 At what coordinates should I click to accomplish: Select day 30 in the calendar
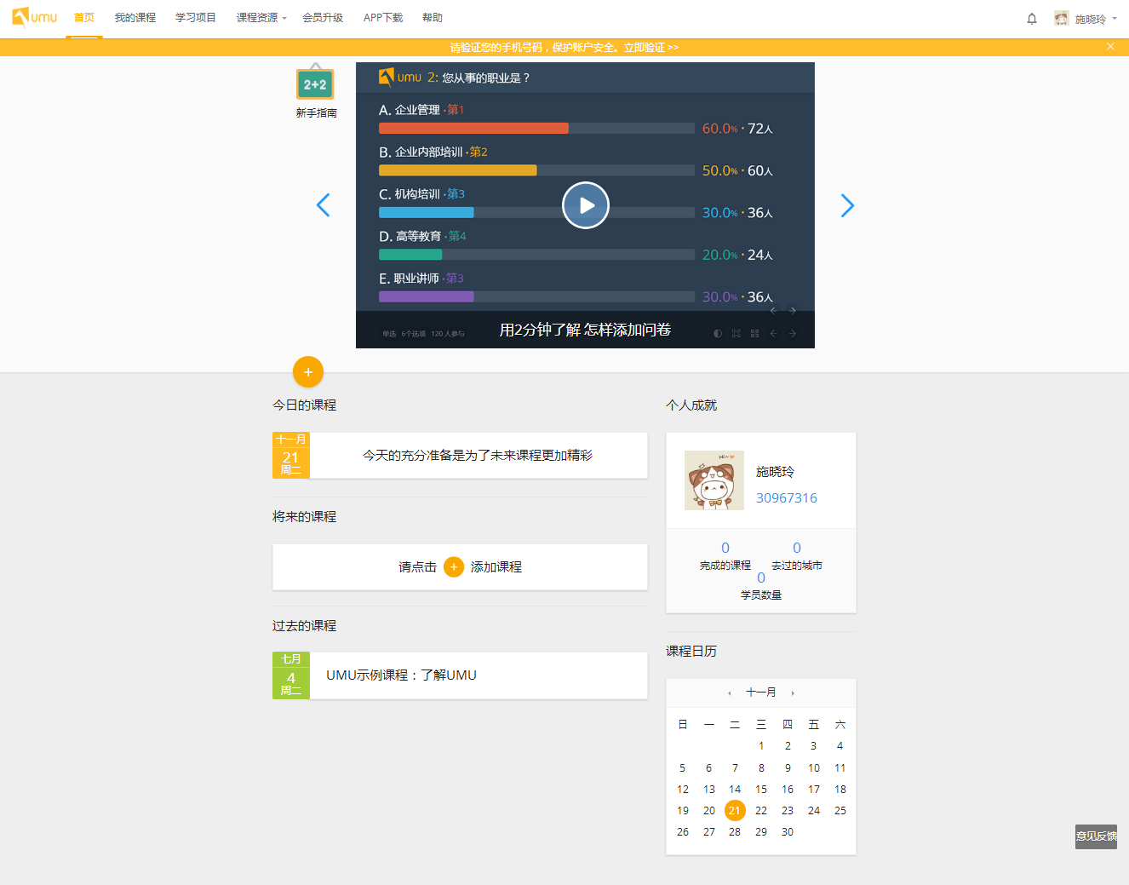[788, 832]
